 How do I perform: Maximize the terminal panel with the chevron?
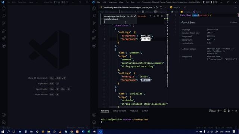(233, 111)
